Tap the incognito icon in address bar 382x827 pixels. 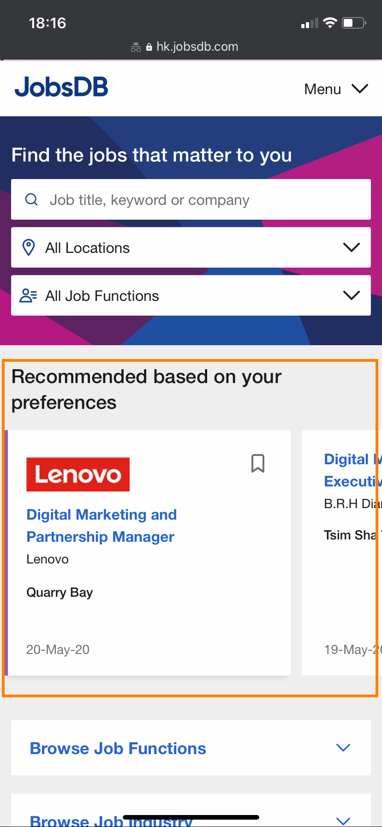point(136,47)
